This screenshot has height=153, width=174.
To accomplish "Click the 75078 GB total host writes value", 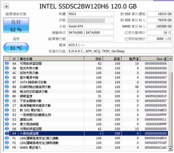I will click(160, 20).
